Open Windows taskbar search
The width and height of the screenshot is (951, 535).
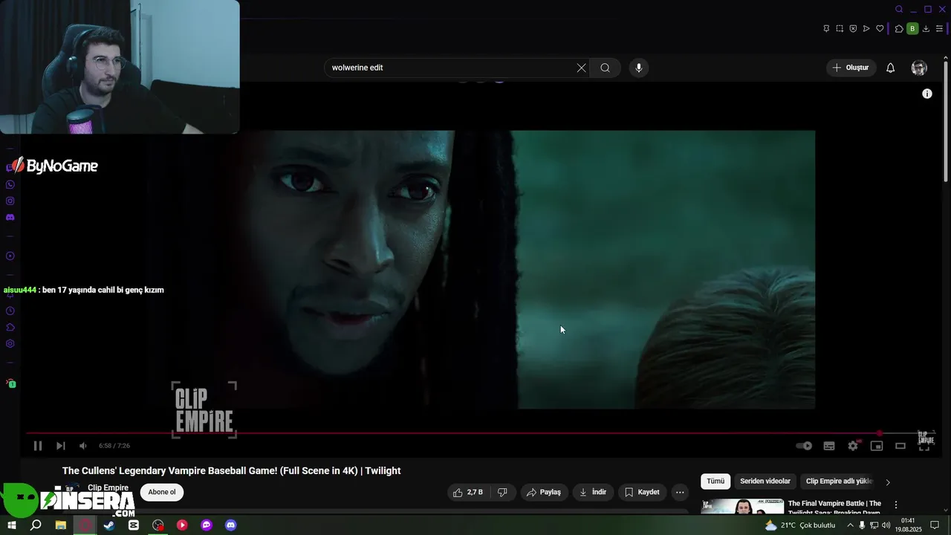coord(36,525)
